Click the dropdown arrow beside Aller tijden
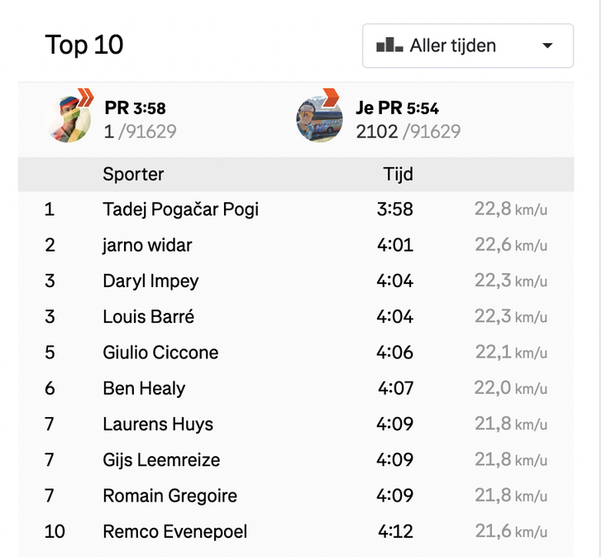The width and height of the screenshot is (602, 557). 547,46
